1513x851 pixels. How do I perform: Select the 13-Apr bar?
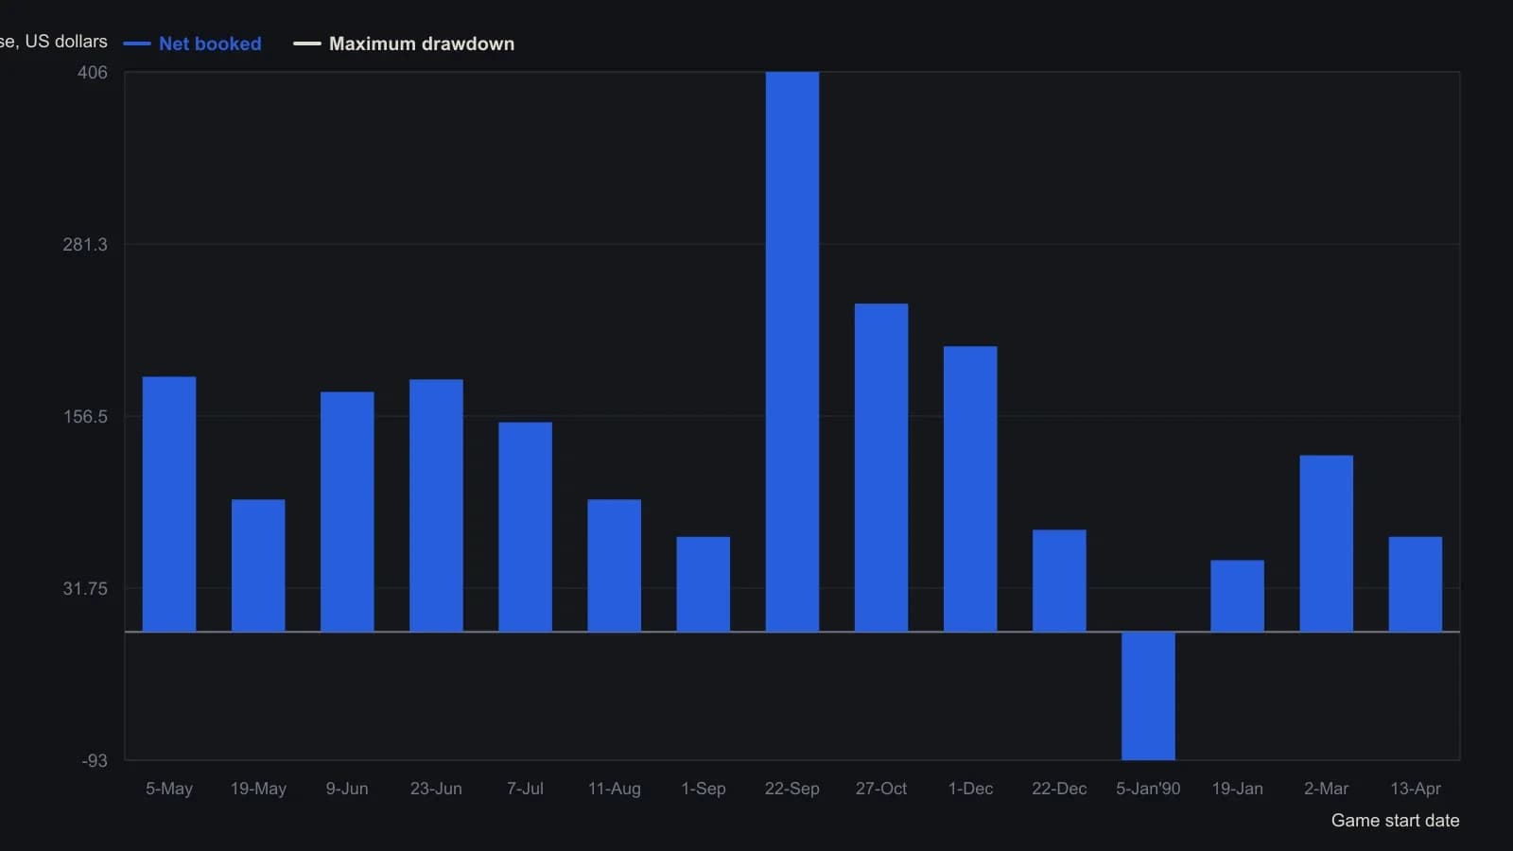1415,584
